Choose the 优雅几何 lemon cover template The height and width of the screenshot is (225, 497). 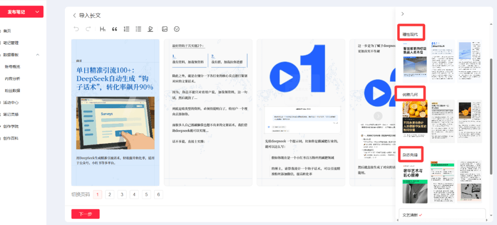(x=415, y=121)
